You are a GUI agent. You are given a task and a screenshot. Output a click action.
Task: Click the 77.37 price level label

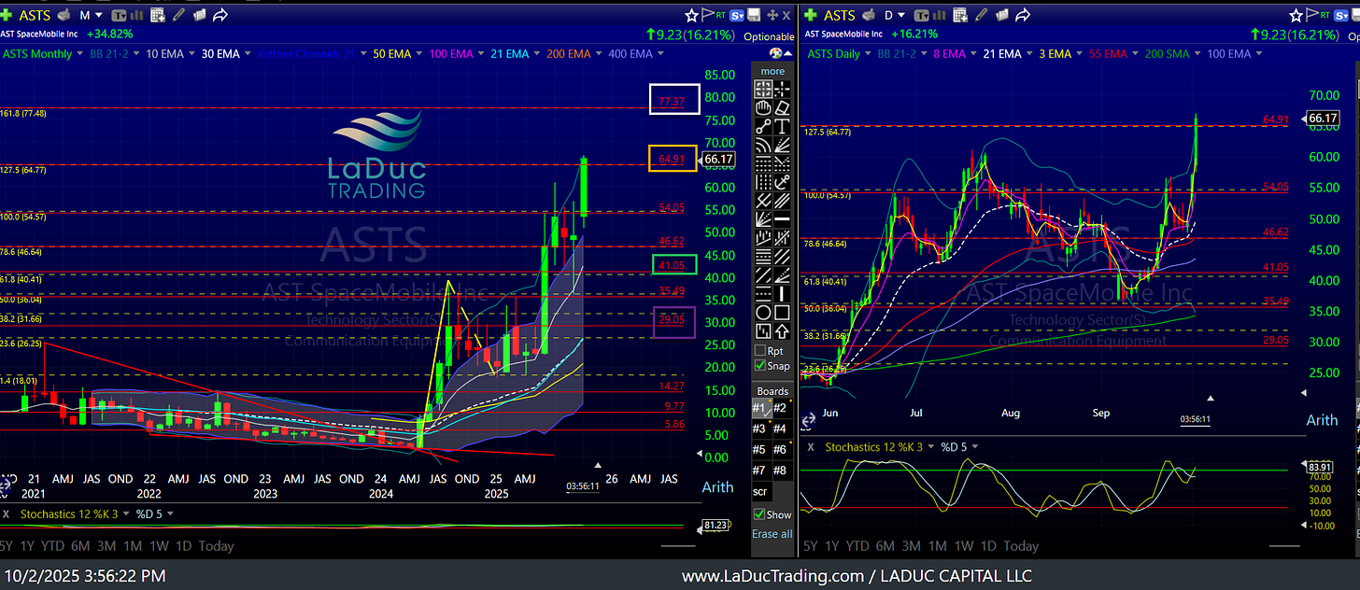[x=673, y=100]
